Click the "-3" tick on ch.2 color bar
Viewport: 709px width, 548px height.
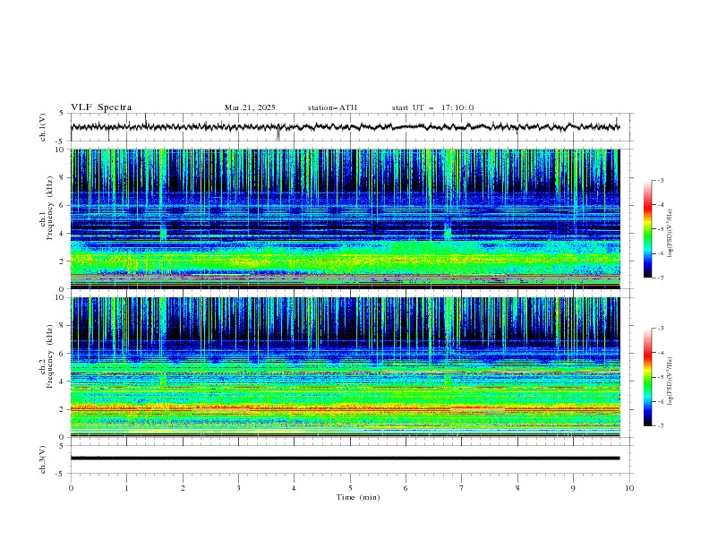661,329
